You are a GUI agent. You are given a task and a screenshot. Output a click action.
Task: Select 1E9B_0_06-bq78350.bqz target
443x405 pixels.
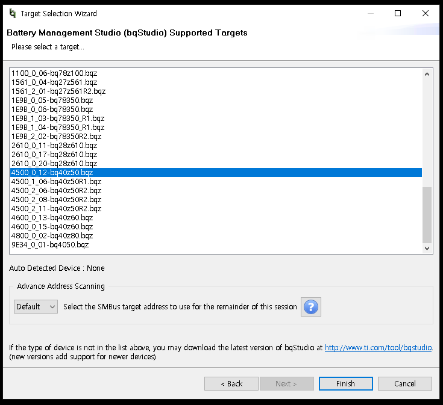pyautogui.click(x=216, y=110)
